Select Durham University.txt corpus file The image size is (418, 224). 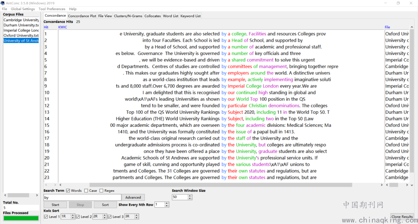click(21, 25)
